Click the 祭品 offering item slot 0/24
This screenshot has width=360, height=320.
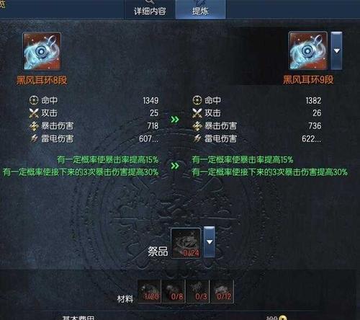(186, 243)
